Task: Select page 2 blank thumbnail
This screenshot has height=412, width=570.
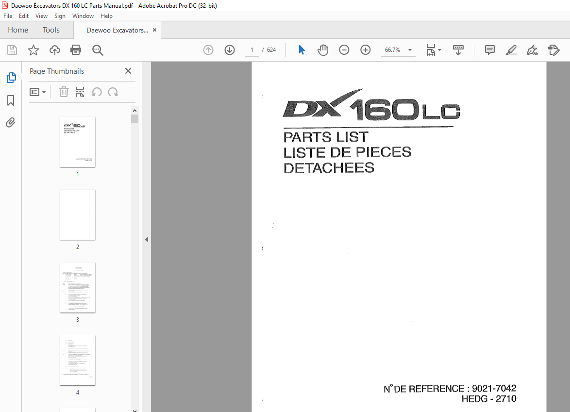Action: pos(77,214)
